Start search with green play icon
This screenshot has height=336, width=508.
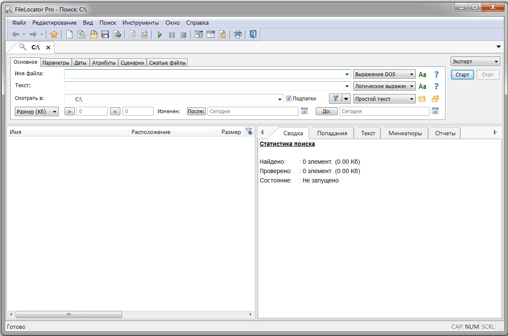coord(160,35)
